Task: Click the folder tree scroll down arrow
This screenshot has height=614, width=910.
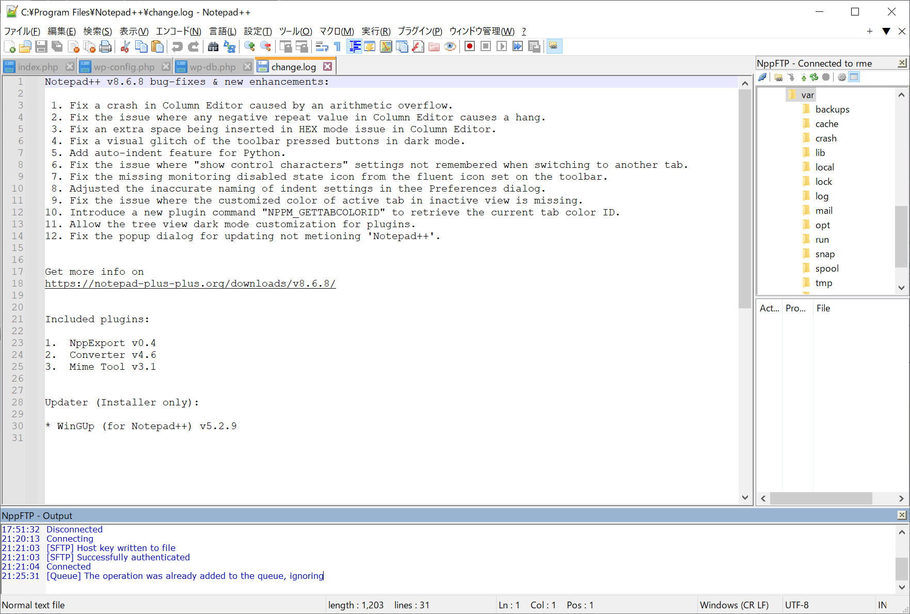Action: [901, 288]
